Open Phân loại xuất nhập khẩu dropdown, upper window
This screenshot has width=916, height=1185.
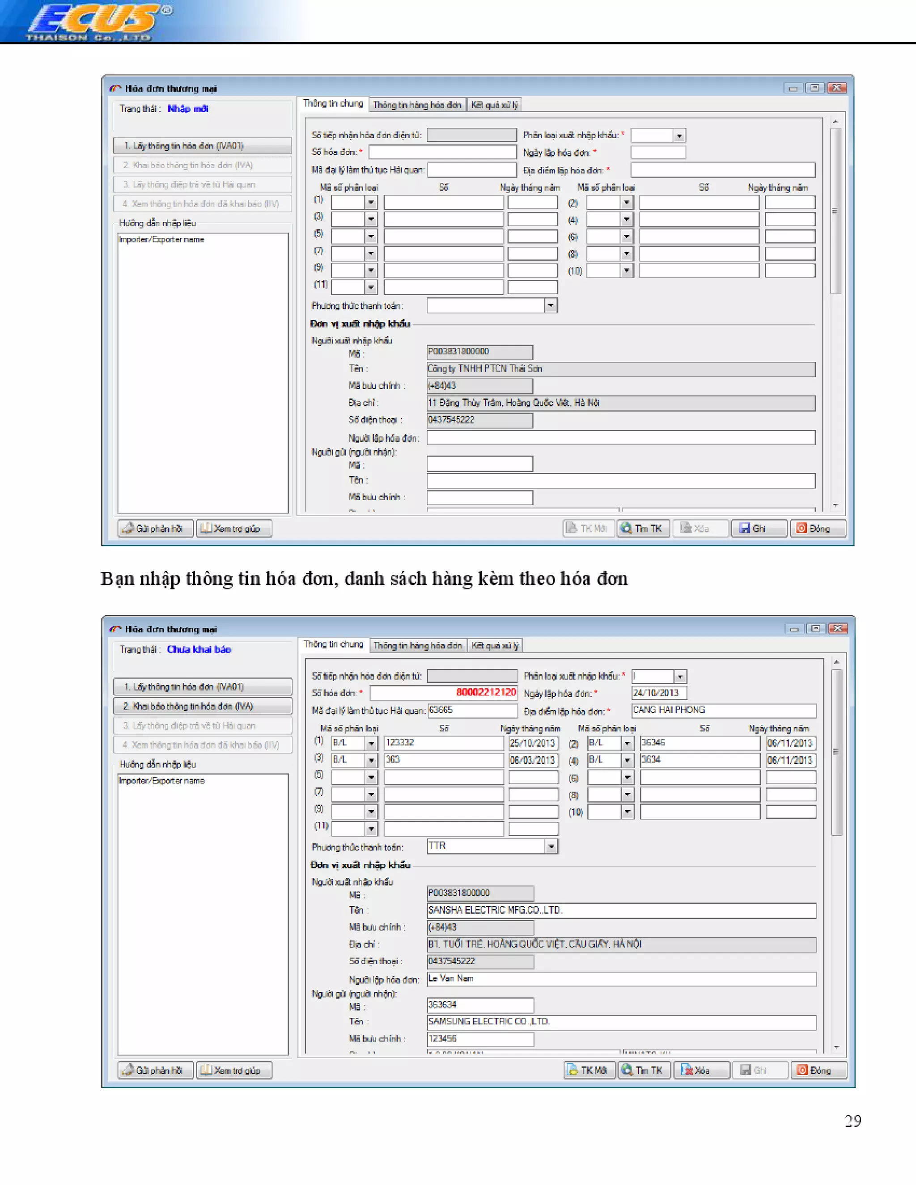tap(679, 135)
